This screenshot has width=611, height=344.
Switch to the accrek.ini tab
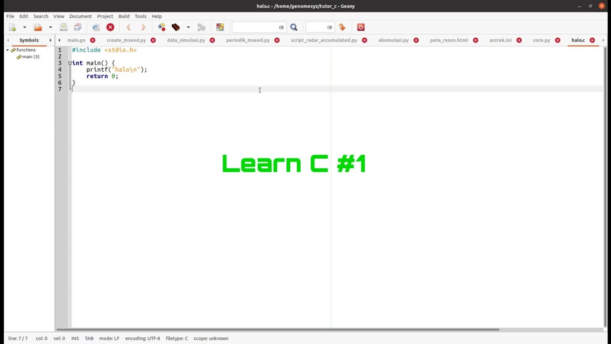click(x=500, y=40)
